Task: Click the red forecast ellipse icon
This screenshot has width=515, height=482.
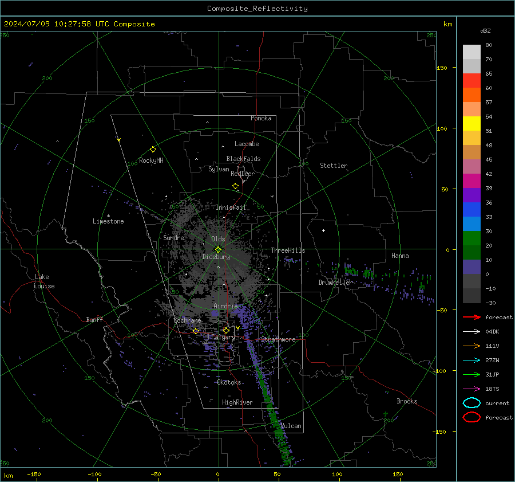Action: click(x=472, y=417)
